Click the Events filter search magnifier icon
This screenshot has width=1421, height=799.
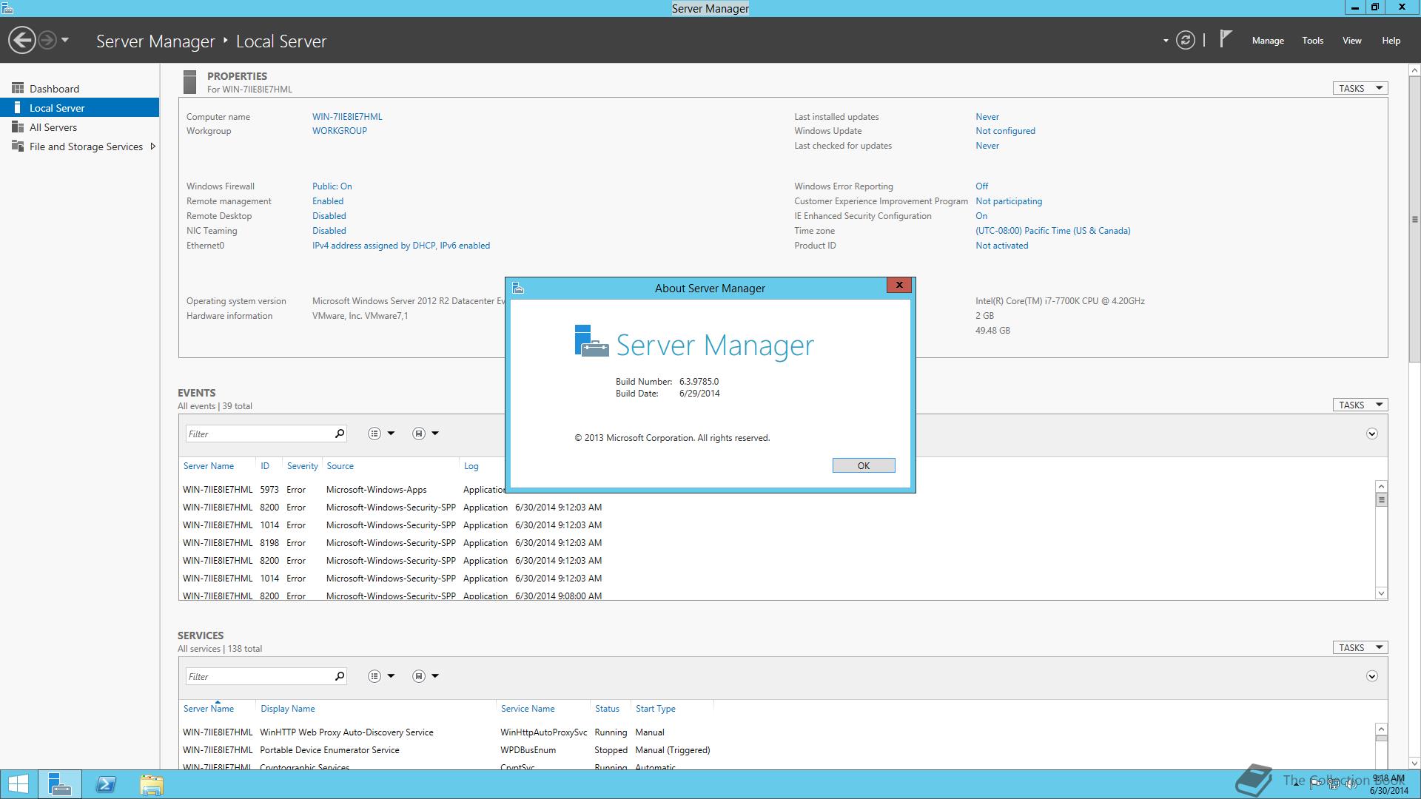pos(340,434)
